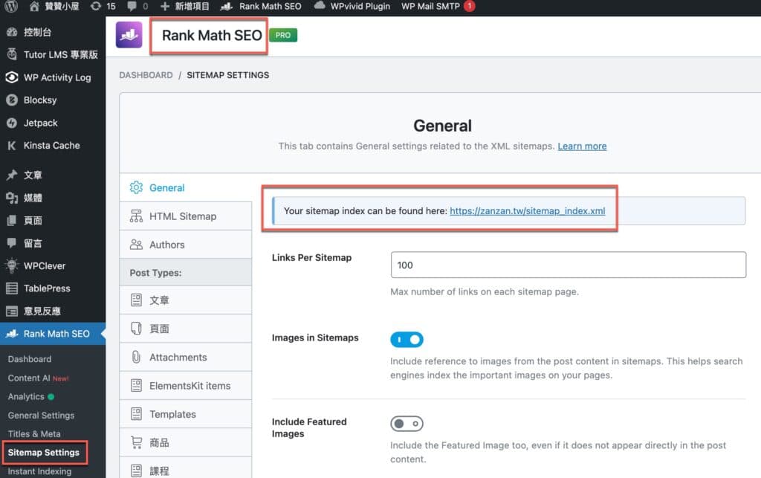Click the 頁面 pages icon in sidebar
The height and width of the screenshot is (478, 761).
12,220
